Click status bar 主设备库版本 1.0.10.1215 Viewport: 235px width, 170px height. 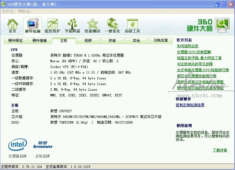click(x=68, y=167)
